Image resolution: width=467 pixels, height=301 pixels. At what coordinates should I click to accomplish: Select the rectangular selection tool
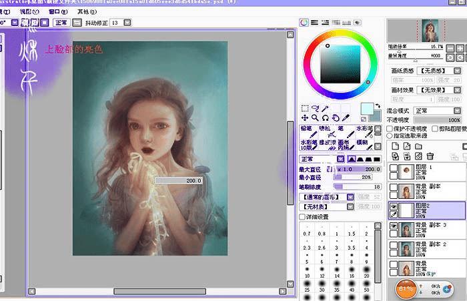coord(305,108)
